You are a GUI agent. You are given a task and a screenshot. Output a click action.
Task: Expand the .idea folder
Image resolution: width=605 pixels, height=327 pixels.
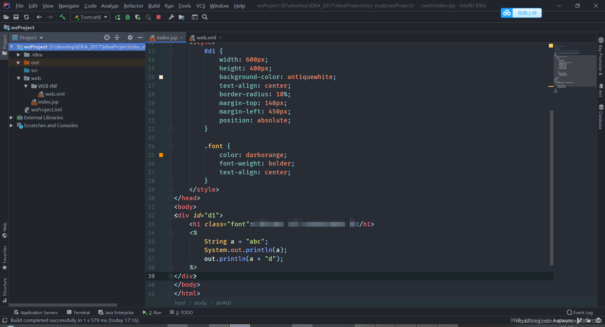point(19,54)
